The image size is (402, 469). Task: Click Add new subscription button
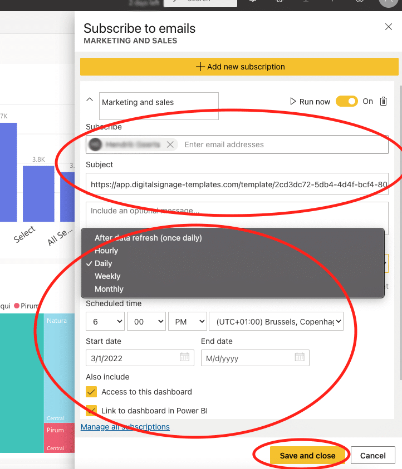[x=239, y=67]
